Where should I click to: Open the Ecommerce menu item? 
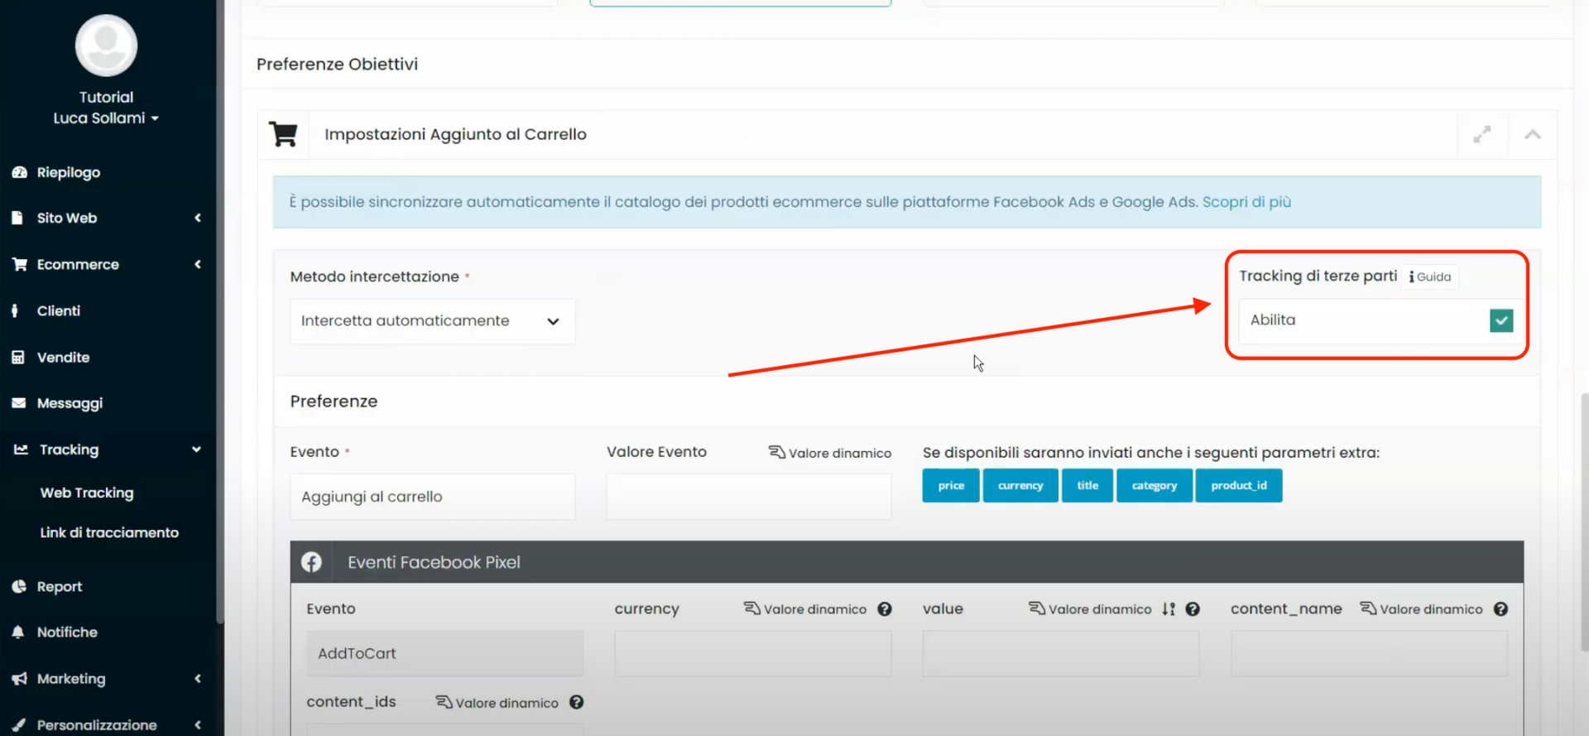pyautogui.click(x=78, y=264)
